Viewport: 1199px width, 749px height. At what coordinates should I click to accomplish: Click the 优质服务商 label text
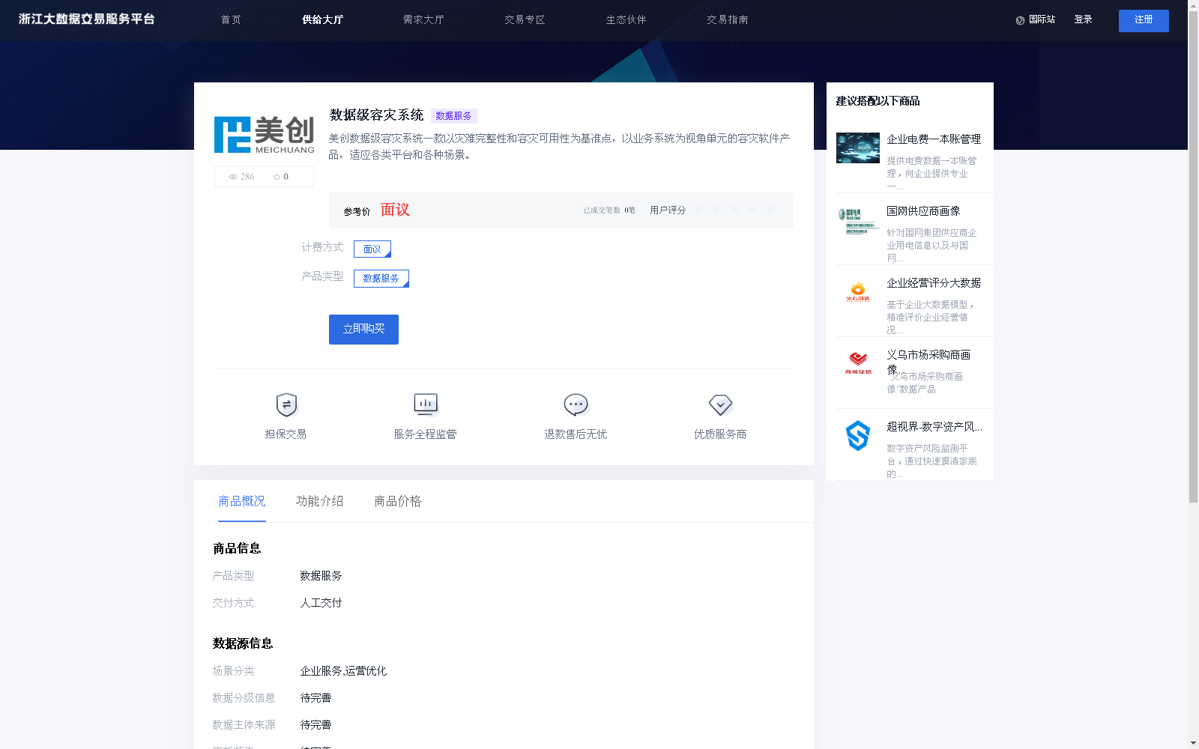point(720,434)
